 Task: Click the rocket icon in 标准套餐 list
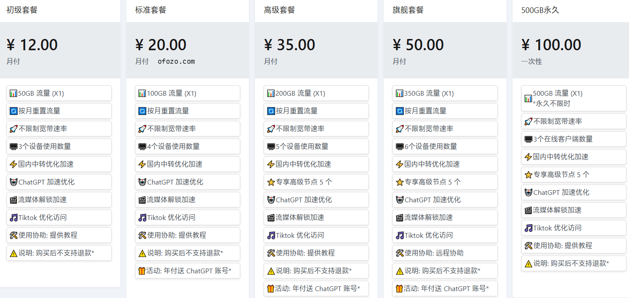pyautogui.click(x=142, y=129)
